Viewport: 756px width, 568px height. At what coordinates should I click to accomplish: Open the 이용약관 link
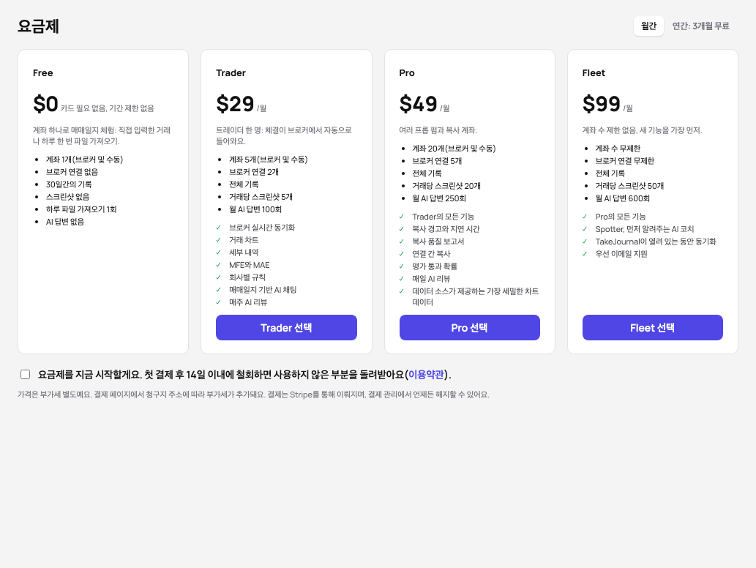tap(426, 375)
